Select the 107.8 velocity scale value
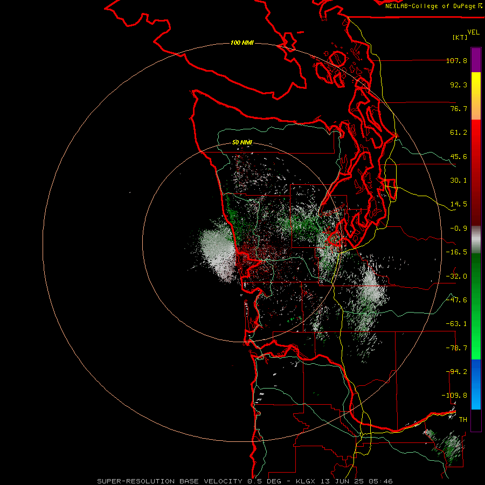 click(x=456, y=60)
